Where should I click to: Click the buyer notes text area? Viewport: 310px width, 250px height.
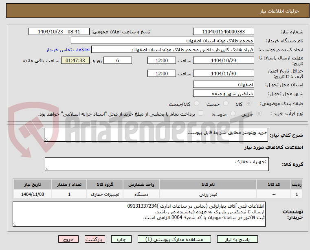(x=139, y=214)
